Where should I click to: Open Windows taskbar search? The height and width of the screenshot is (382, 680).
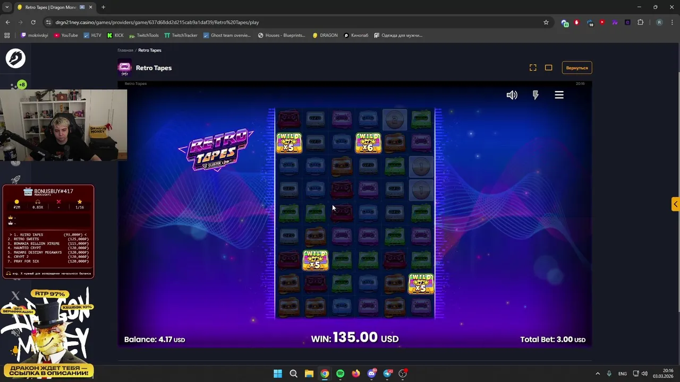coord(293,374)
